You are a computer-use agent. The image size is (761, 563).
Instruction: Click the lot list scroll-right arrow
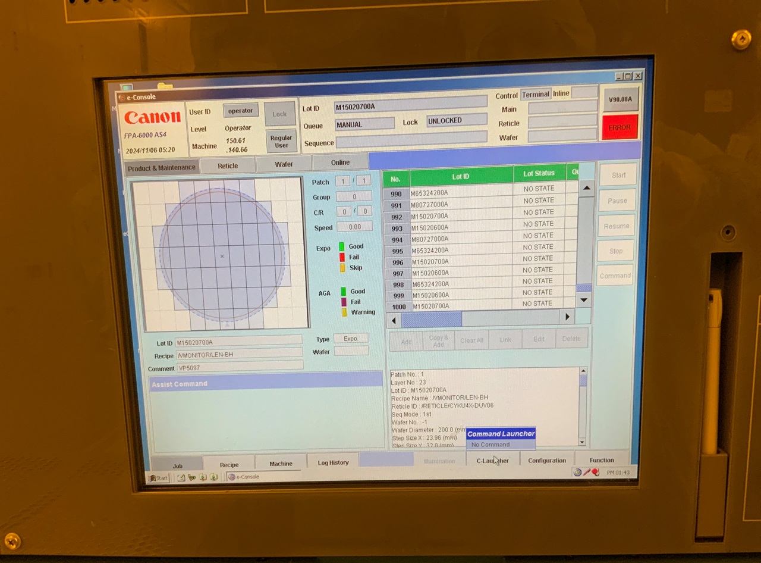click(x=567, y=317)
